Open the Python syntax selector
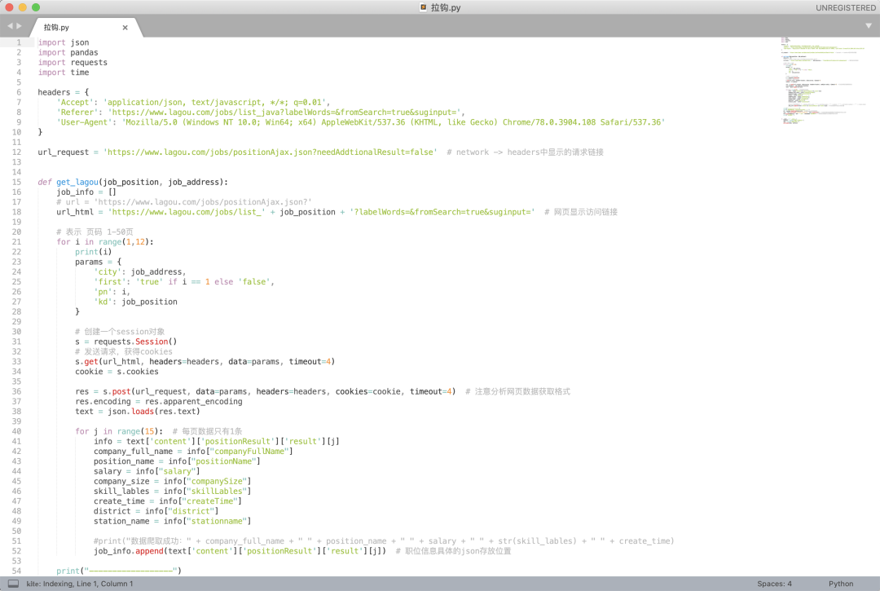 [841, 584]
